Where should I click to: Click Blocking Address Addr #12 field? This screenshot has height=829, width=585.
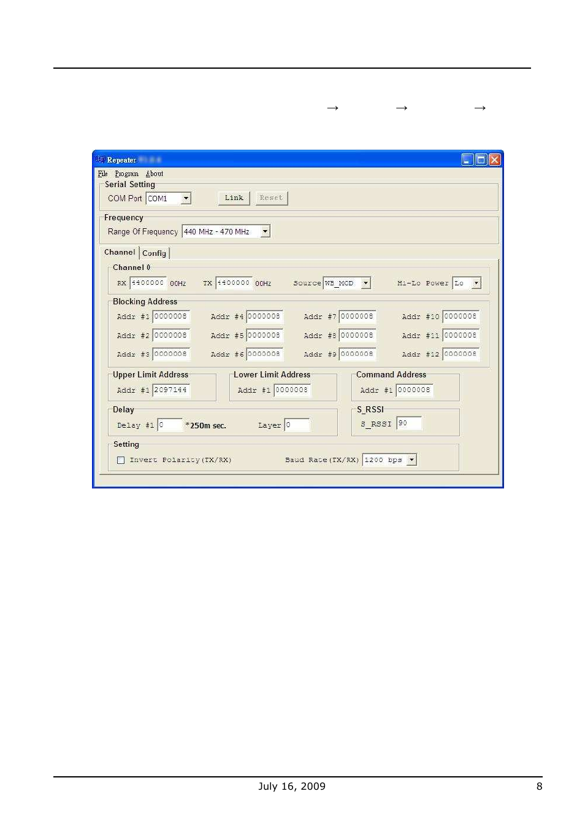click(x=461, y=354)
